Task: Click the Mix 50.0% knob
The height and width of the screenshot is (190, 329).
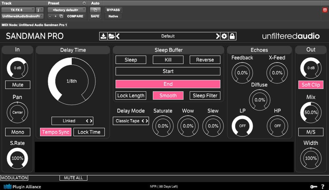Action: [x=311, y=113]
